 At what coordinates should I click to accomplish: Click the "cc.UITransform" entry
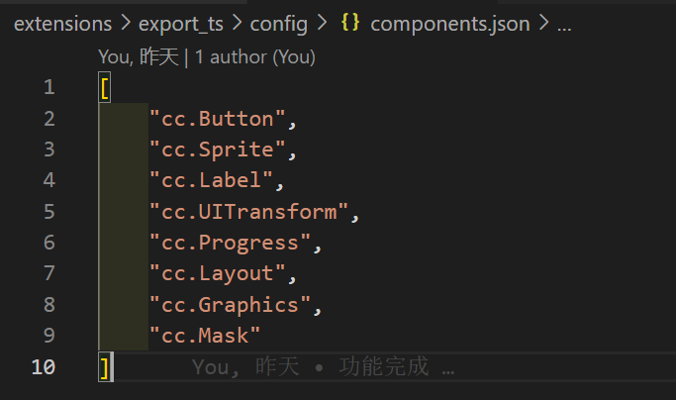247,212
